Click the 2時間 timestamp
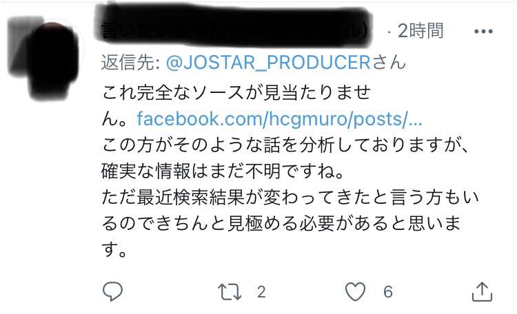517x314 pixels. click(421, 31)
